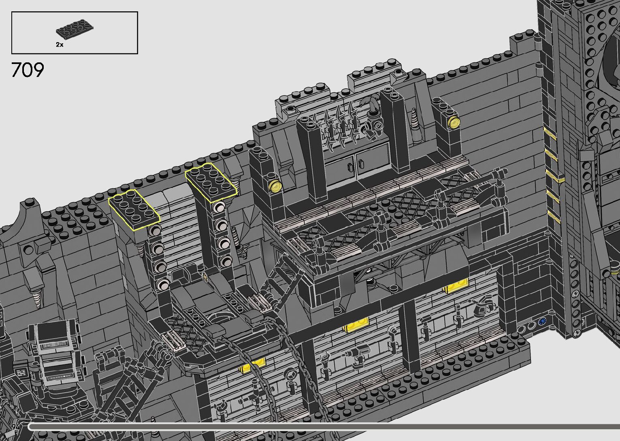Select step number 709

(28, 70)
